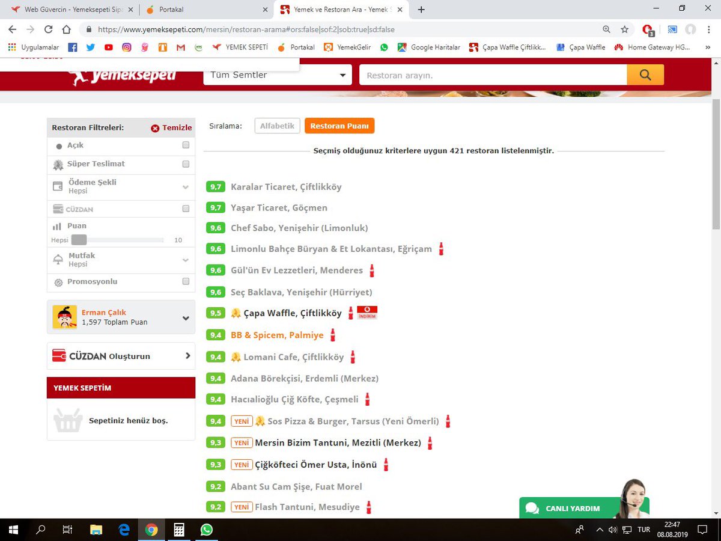Open the Chrome cast extension icon
Image resolution: width=721 pixels, height=541 pixels.
coord(673,29)
